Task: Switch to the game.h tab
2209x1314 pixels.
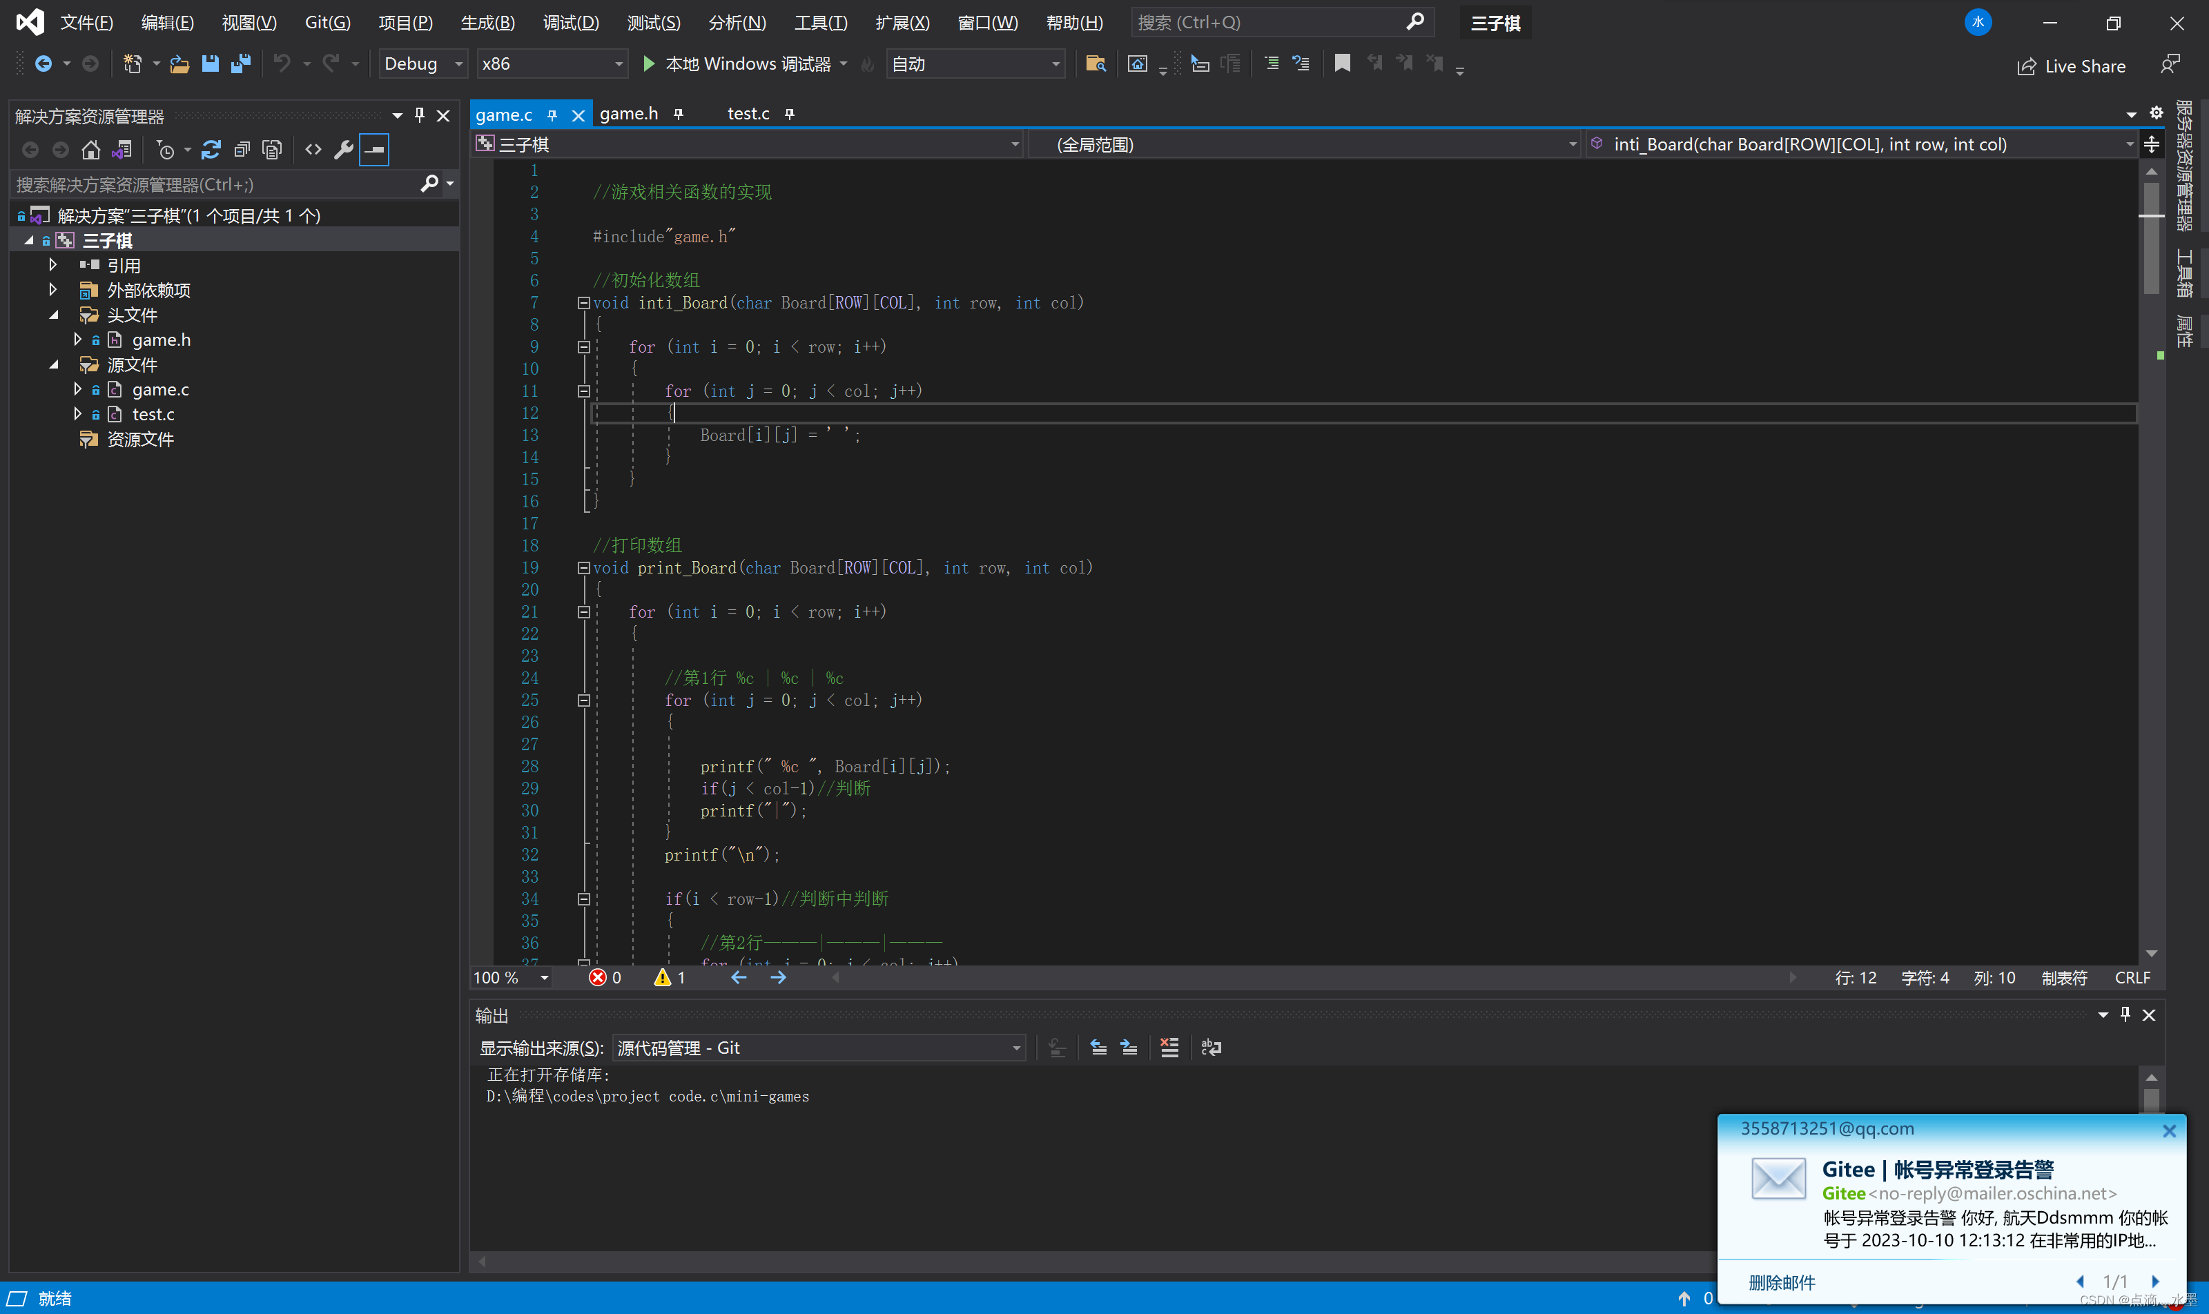Action: pyautogui.click(x=629, y=113)
